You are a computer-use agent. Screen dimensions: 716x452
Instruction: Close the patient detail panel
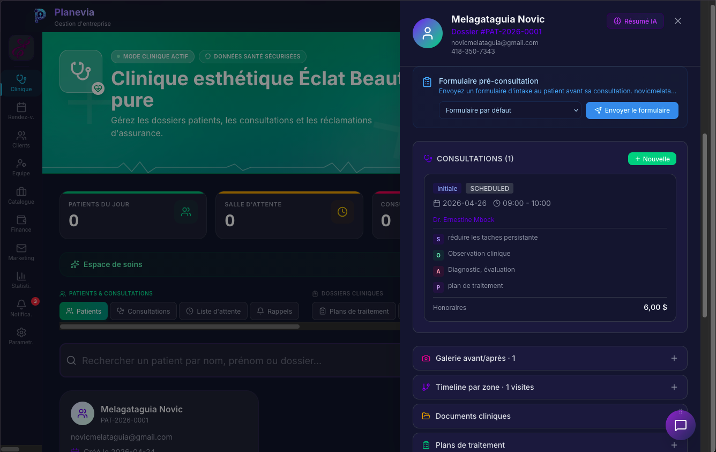pyautogui.click(x=678, y=21)
